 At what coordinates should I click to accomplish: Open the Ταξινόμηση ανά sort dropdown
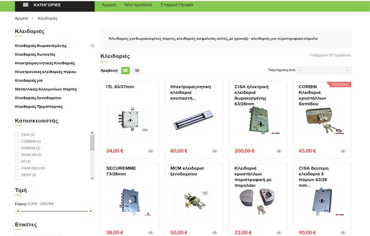pyautogui.click(x=324, y=70)
